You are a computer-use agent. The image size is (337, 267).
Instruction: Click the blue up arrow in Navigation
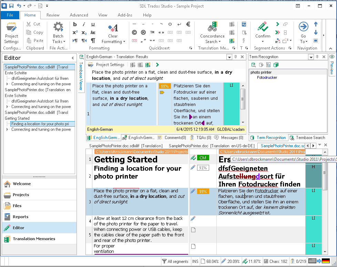pyautogui.click(x=316, y=24)
